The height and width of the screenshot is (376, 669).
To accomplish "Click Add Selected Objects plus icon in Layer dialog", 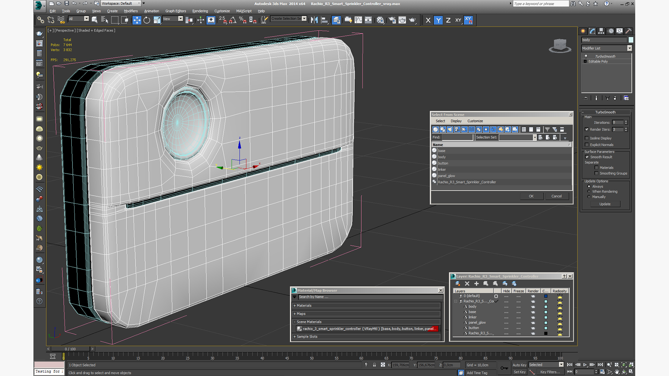I will [476, 283].
